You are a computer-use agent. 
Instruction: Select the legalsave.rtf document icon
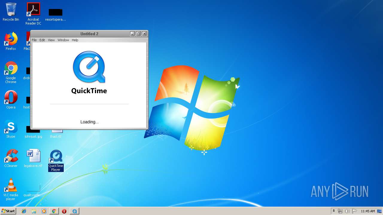point(33,158)
